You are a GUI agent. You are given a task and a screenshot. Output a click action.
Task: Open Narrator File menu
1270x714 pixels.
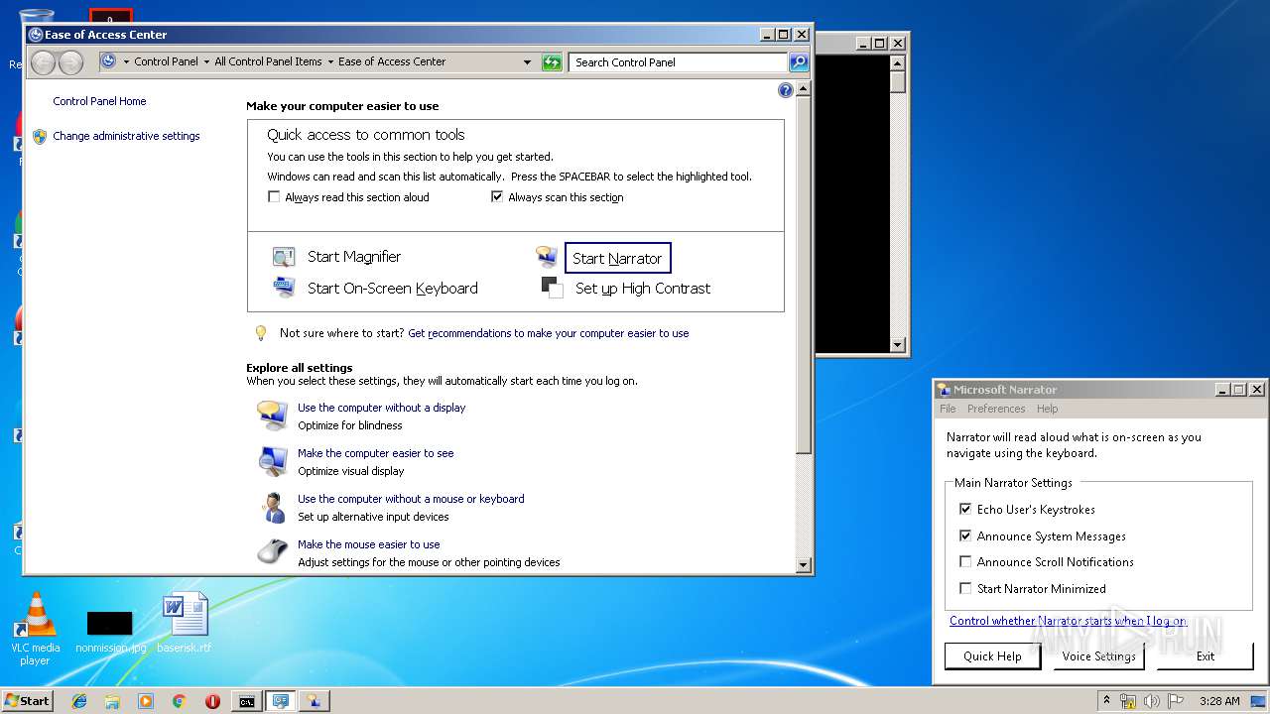[x=948, y=409]
